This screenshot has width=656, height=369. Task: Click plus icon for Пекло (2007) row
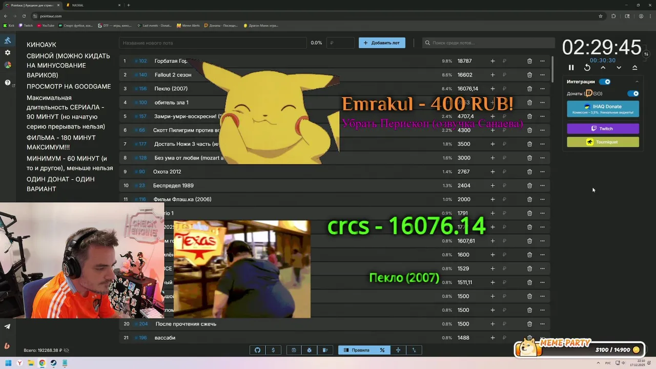click(x=493, y=89)
